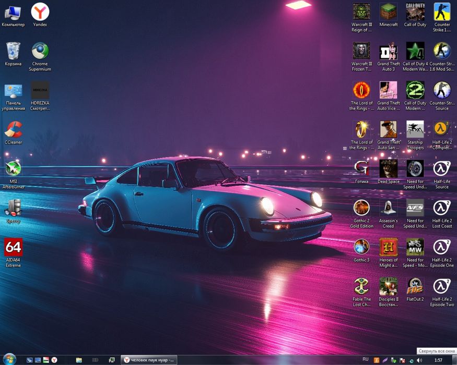Open the Компьютер desktop icon
This screenshot has width=457, height=365.
13,15
